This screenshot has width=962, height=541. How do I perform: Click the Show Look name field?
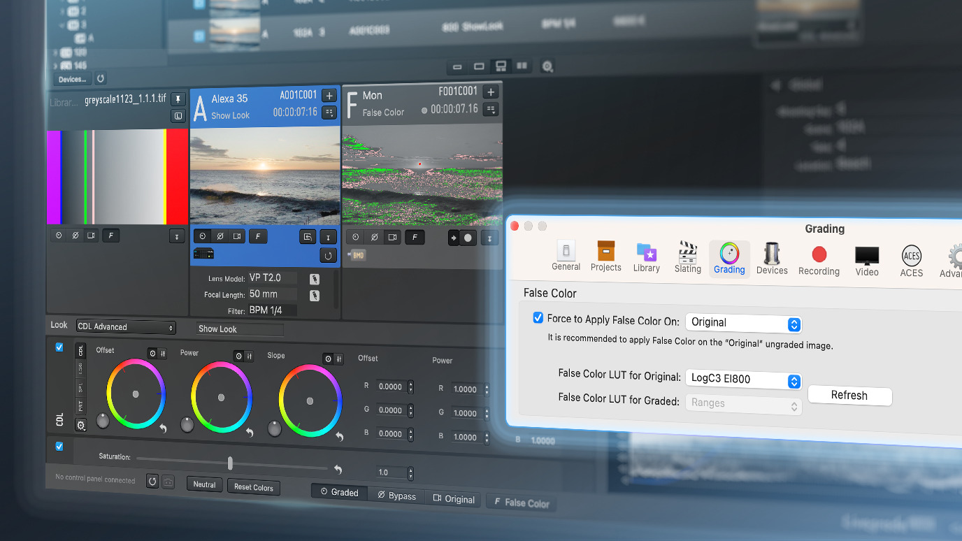click(240, 329)
